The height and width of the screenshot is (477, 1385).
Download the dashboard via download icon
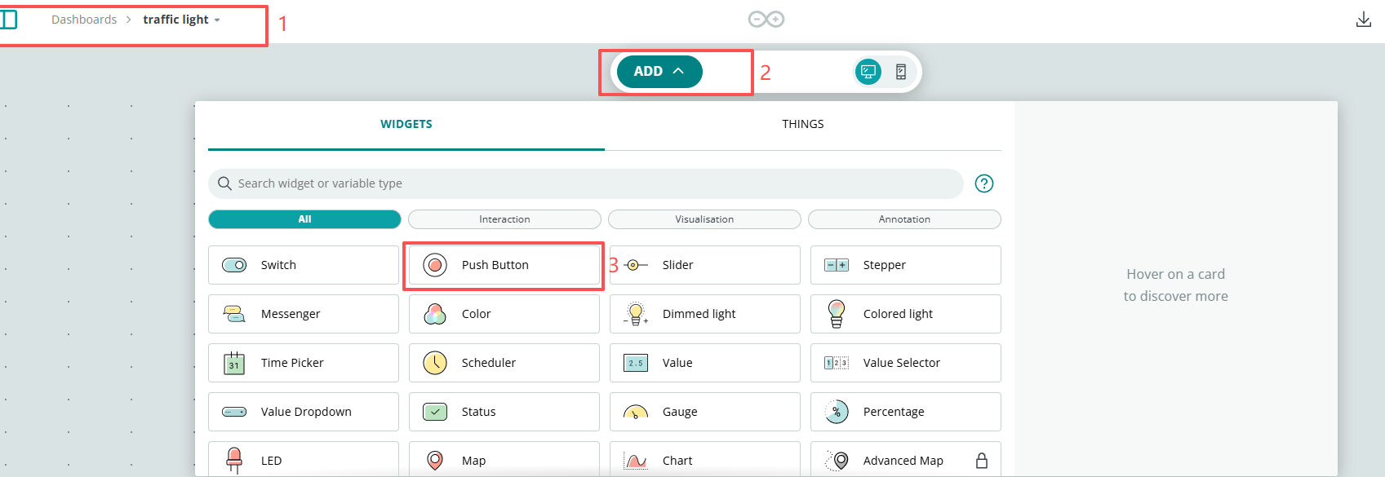tap(1363, 20)
